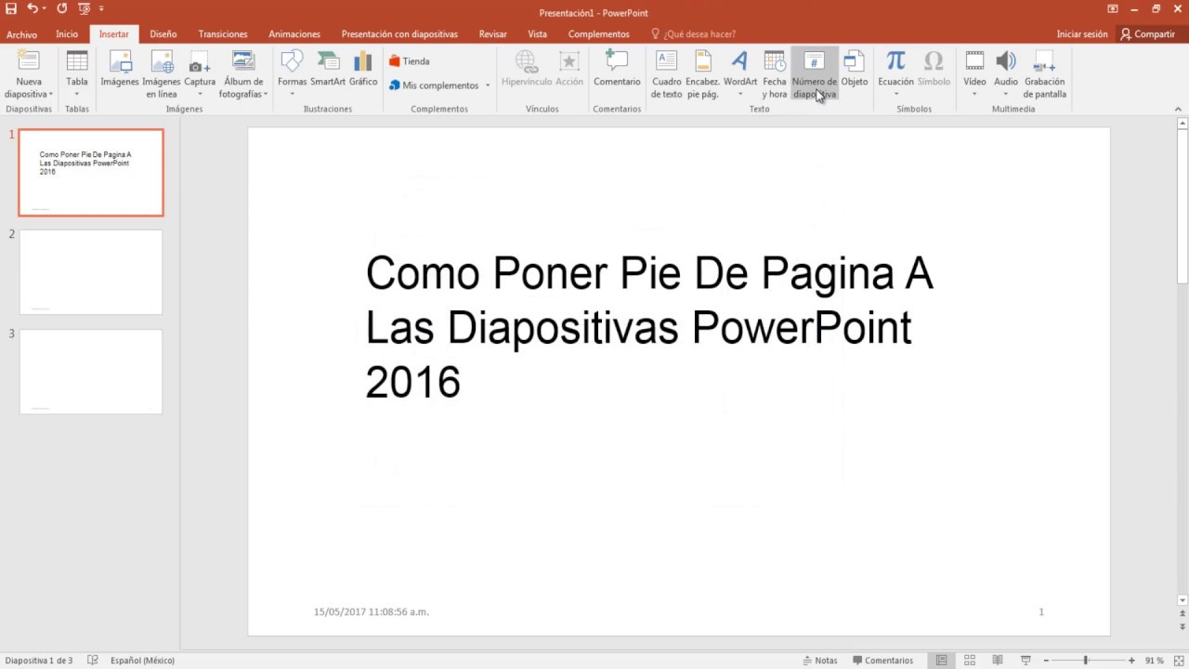Click the Compartir button
The width and height of the screenshot is (1189, 669).
pyautogui.click(x=1148, y=34)
